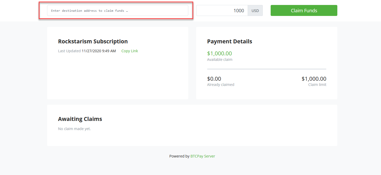The width and height of the screenshot is (381, 175).
Task: Click the Awaiting Claims section header
Action: [80, 119]
